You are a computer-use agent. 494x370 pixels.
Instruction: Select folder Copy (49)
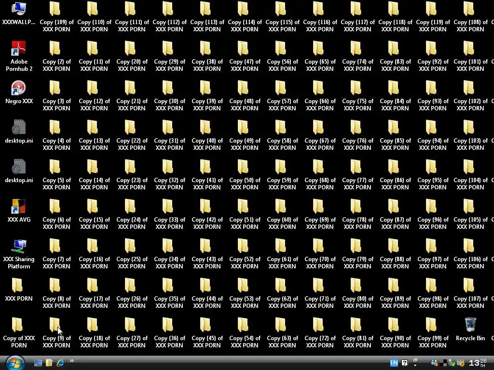pyautogui.click(x=245, y=135)
